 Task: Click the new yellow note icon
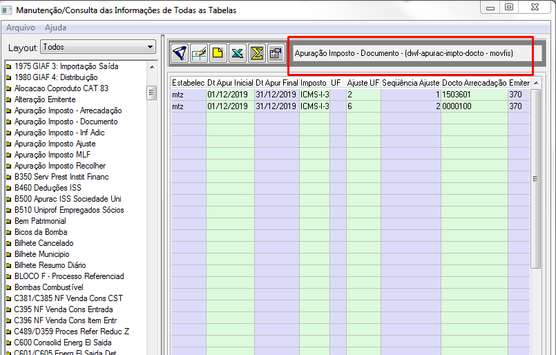pos(218,54)
